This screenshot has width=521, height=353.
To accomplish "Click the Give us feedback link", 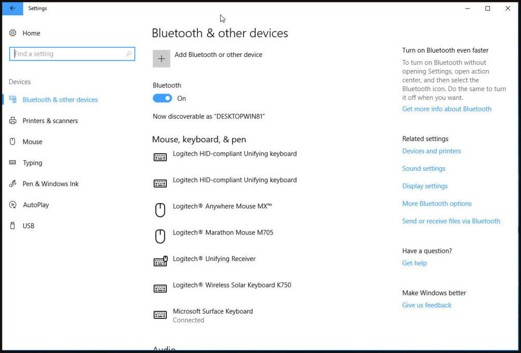I will coord(426,305).
